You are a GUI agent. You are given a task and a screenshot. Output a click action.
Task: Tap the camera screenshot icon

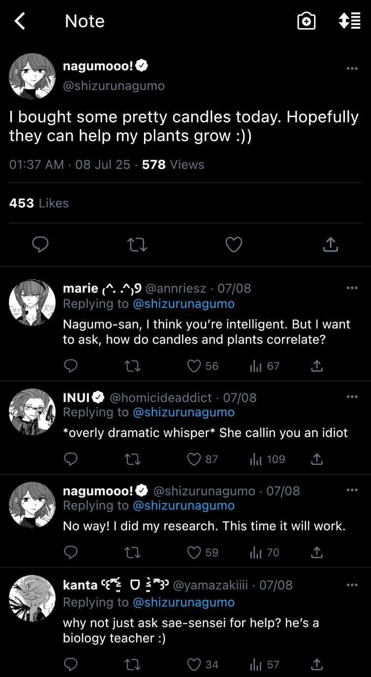coord(306,21)
